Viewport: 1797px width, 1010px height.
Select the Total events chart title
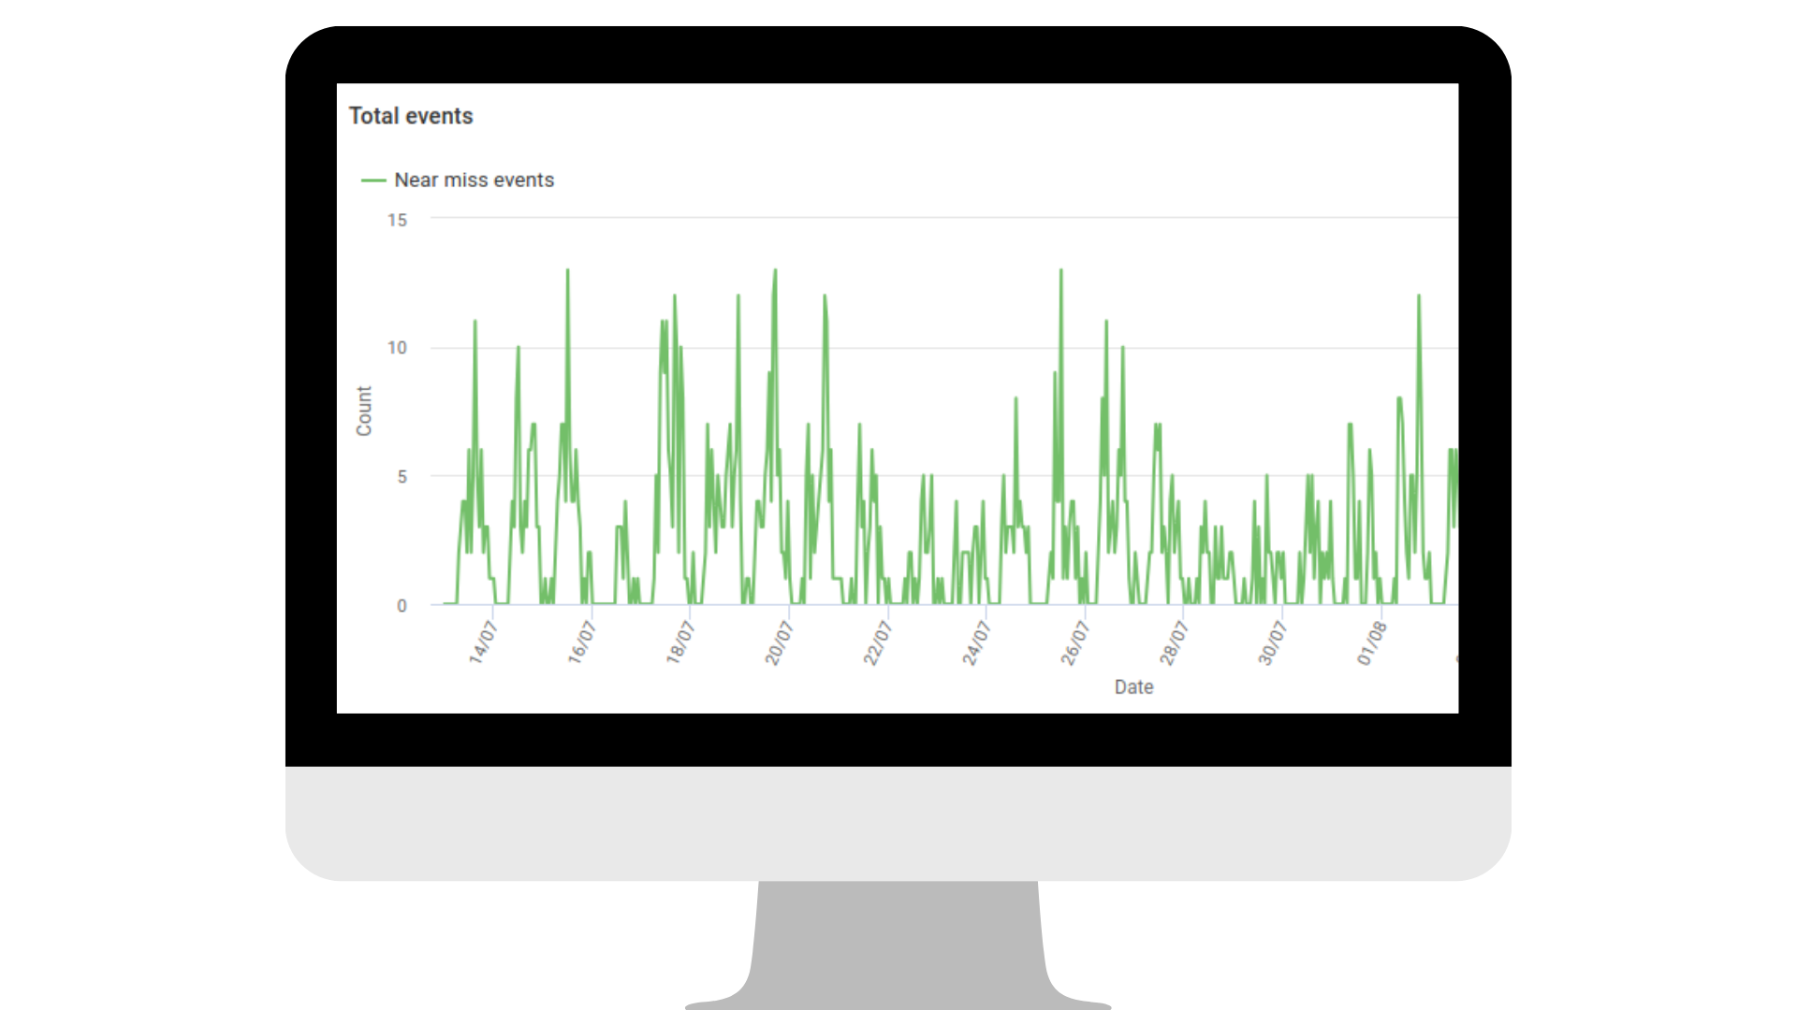(411, 116)
